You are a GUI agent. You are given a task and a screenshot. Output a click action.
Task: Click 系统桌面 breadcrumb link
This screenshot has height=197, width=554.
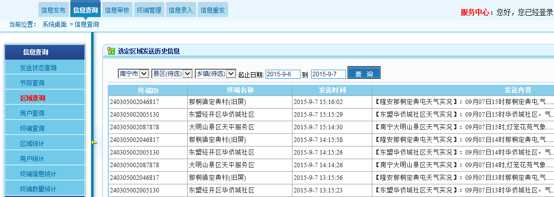click(x=55, y=24)
